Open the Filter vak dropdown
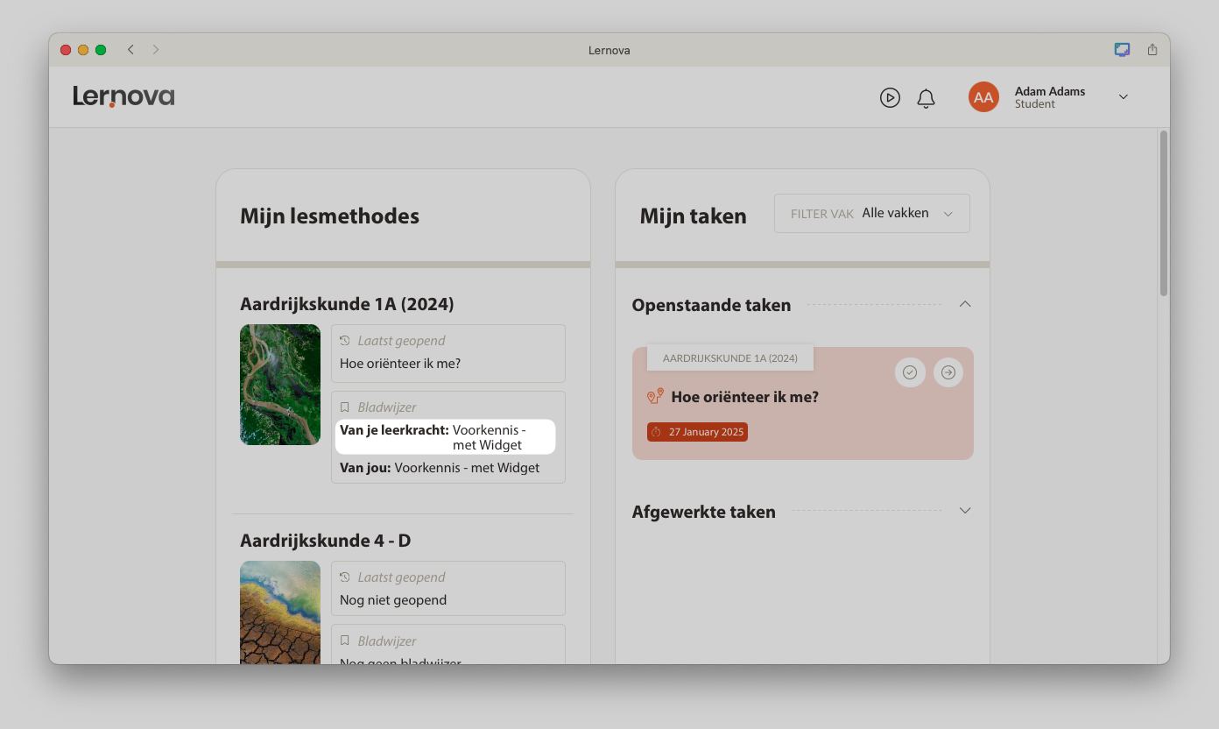This screenshot has width=1219, height=729. (871, 214)
